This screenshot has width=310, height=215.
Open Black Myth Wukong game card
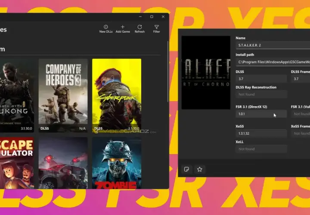17,95
